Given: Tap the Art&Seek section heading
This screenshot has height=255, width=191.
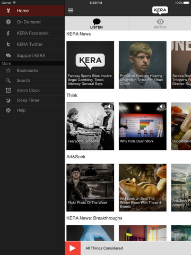Looking at the screenshot, I should [76, 157].
